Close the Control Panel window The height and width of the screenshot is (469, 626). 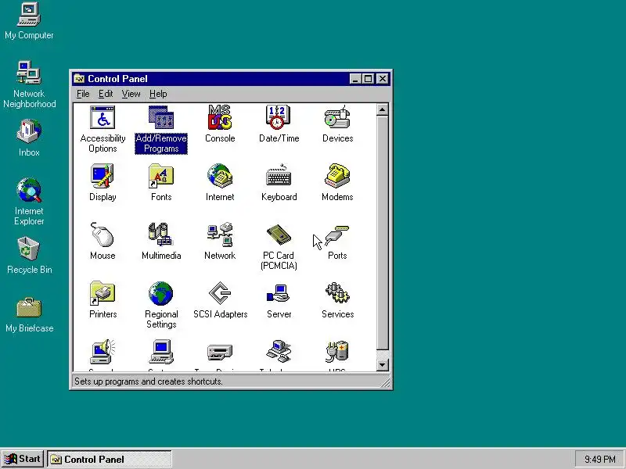pyautogui.click(x=383, y=79)
